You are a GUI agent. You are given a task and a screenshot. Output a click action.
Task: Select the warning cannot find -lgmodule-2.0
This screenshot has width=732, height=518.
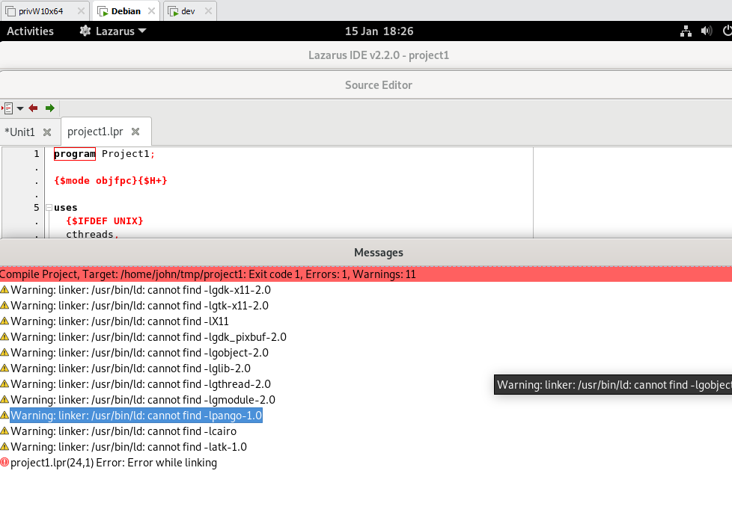point(143,400)
